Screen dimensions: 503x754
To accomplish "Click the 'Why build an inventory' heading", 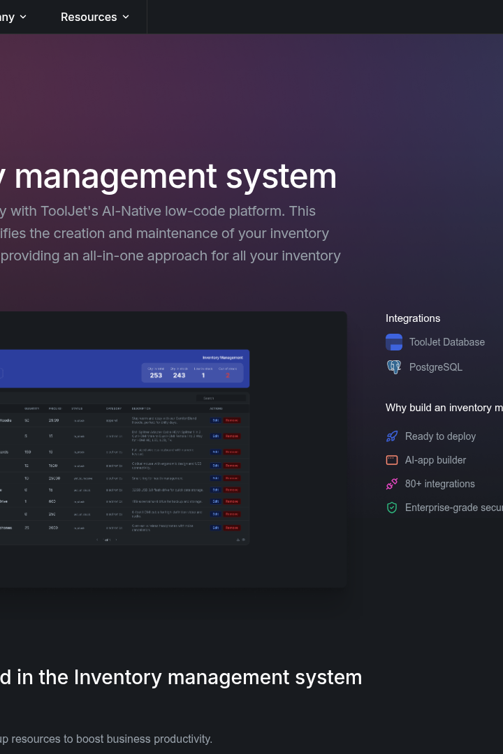I will (x=444, y=408).
